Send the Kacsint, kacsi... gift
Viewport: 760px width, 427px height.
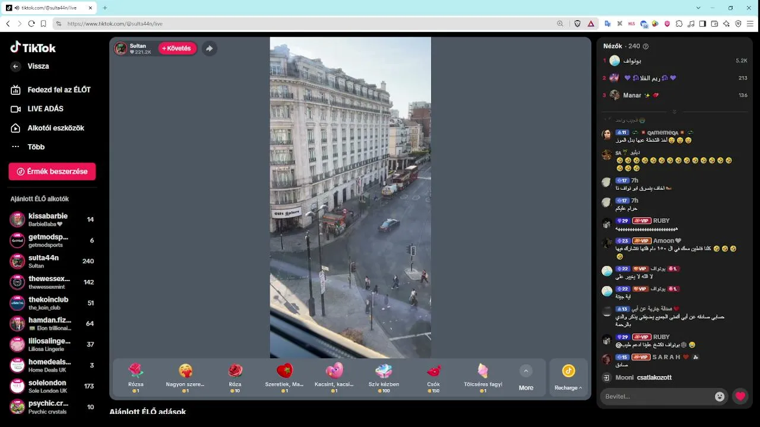[x=334, y=378]
